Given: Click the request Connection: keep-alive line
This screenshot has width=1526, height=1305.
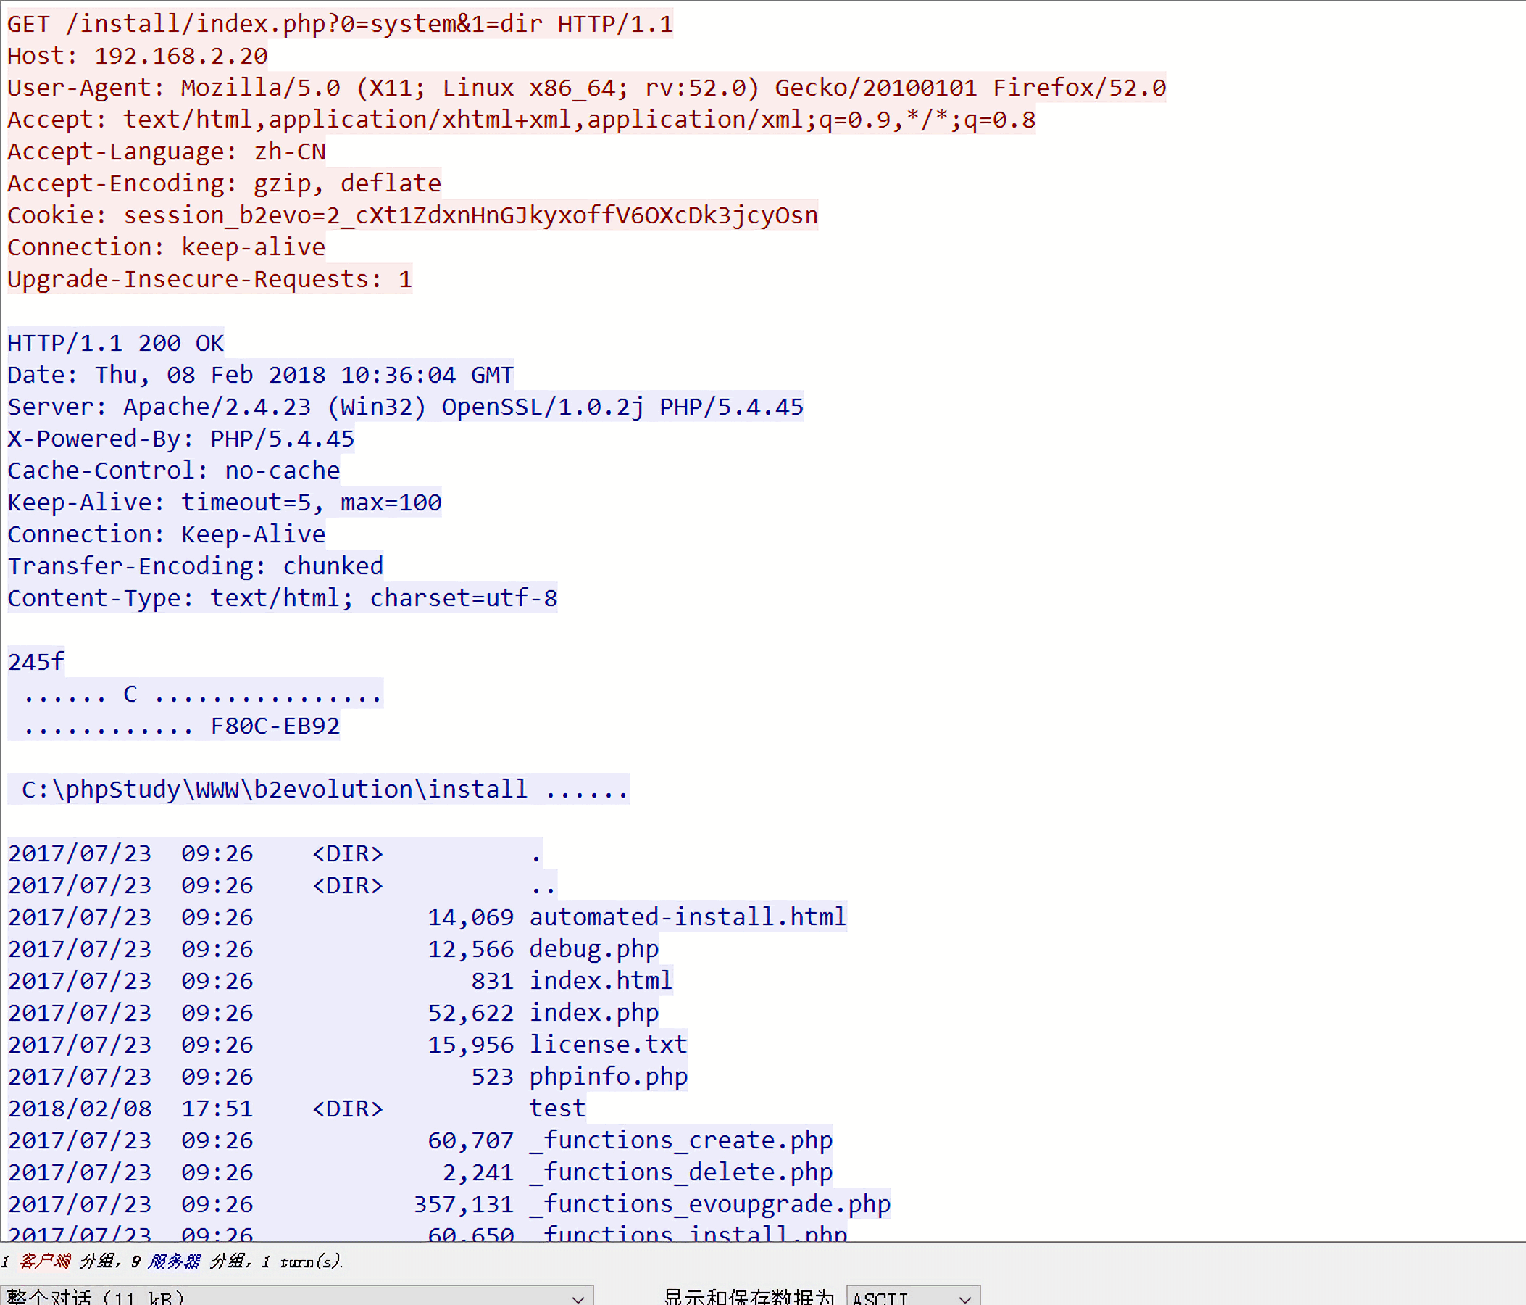Looking at the screenshot, I should click(167, 246).
